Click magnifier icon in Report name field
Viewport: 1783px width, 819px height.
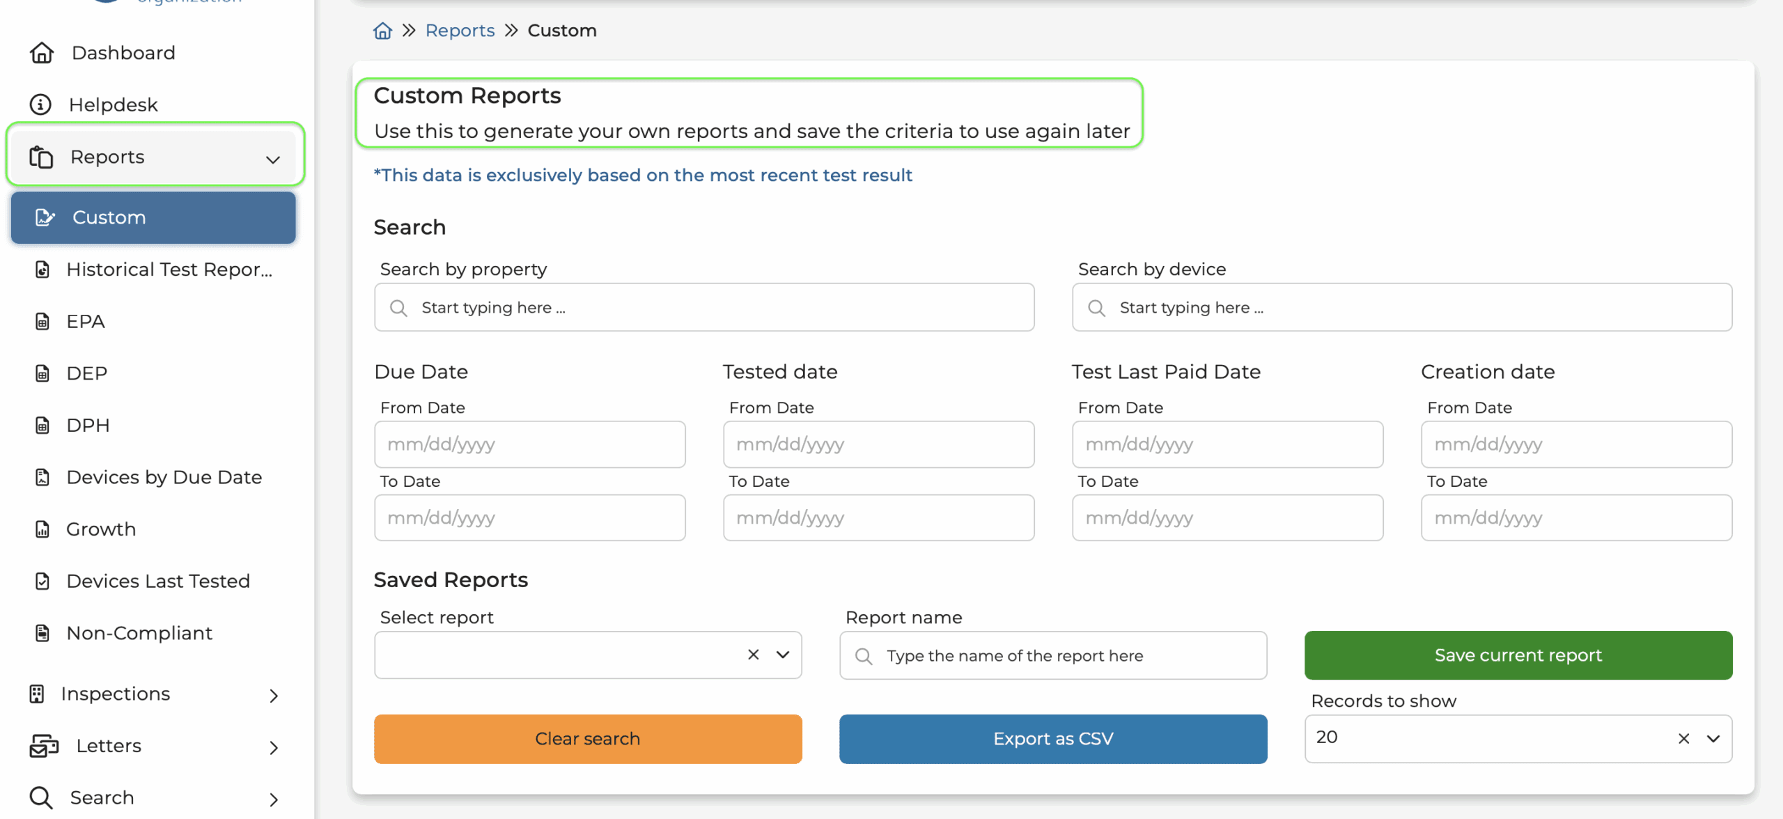pos(864,656)
